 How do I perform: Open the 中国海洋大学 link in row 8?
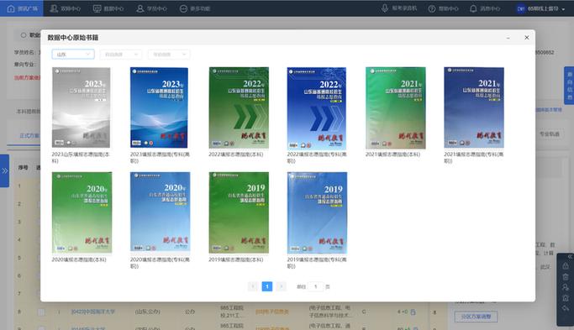pyautogui.click(x=93, y=312)
